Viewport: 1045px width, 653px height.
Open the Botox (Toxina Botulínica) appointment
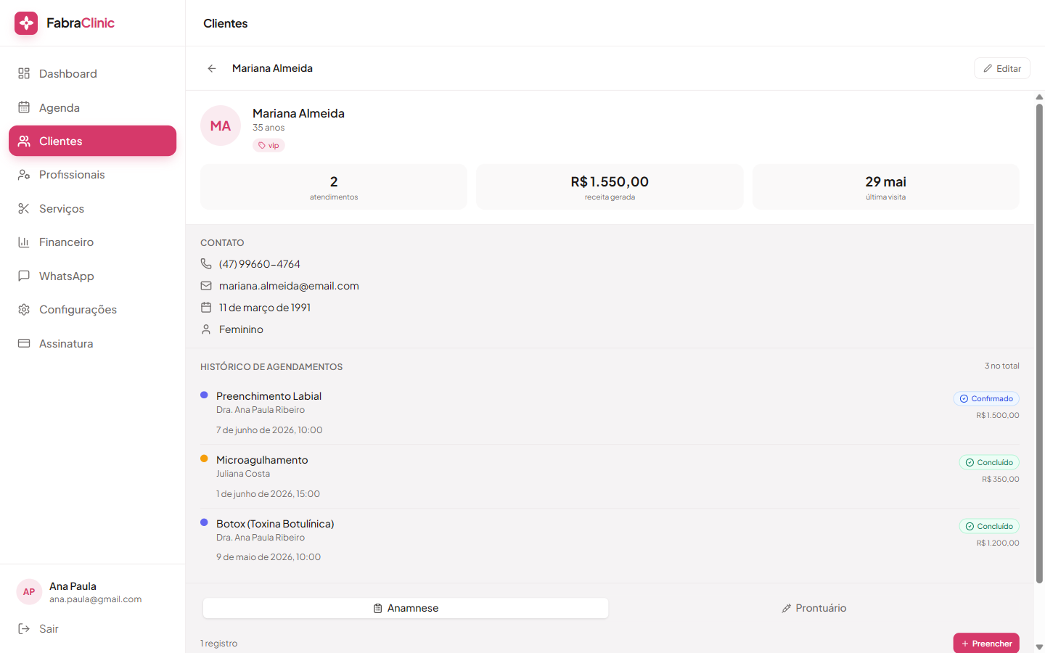click(610, 541)
